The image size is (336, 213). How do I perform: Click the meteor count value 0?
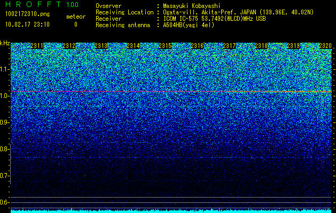coord(76,24)
